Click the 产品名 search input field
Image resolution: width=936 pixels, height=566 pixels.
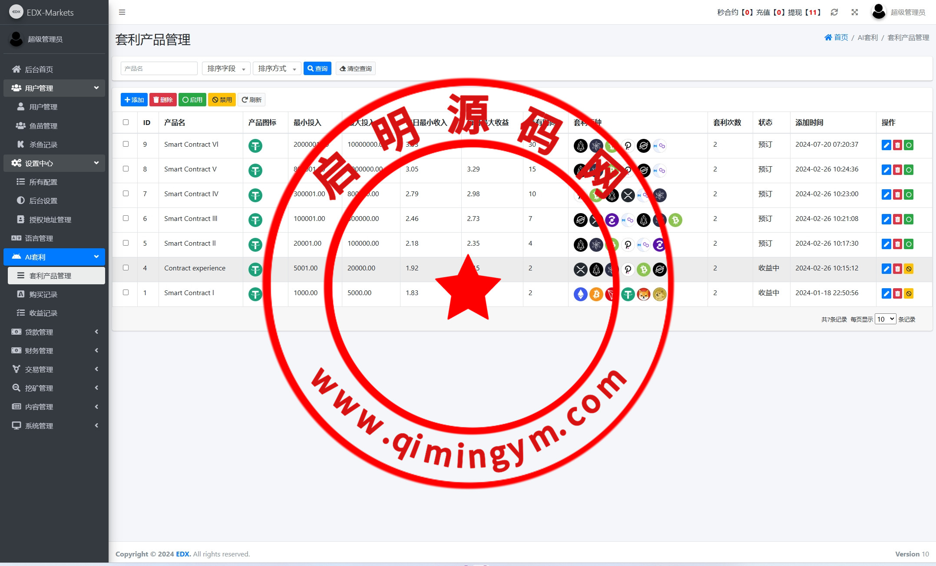point(159,69)
